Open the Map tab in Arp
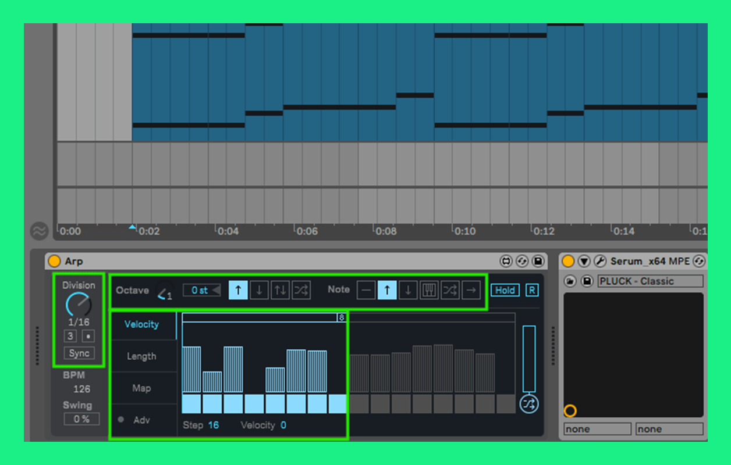The width and height of the screenshot is (731, 465). coord(141,388)
